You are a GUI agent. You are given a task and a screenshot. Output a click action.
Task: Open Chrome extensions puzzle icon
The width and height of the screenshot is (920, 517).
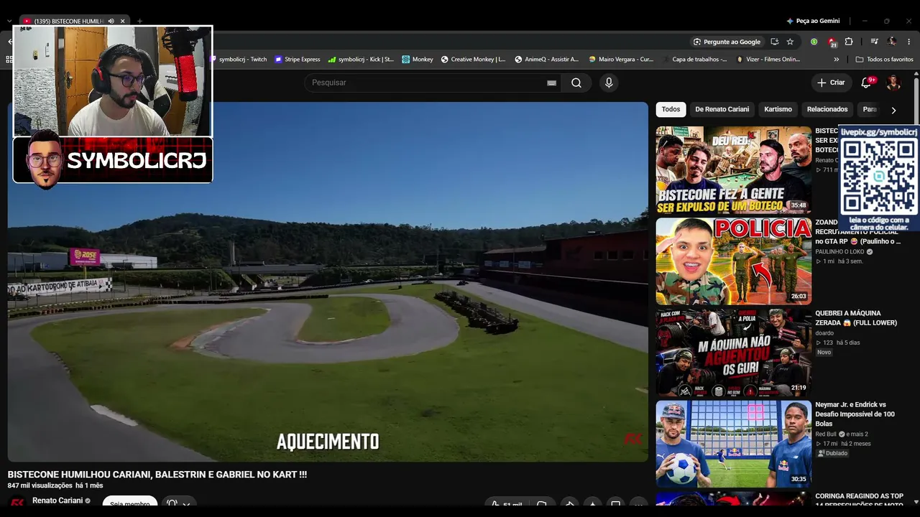click(849, 42)
